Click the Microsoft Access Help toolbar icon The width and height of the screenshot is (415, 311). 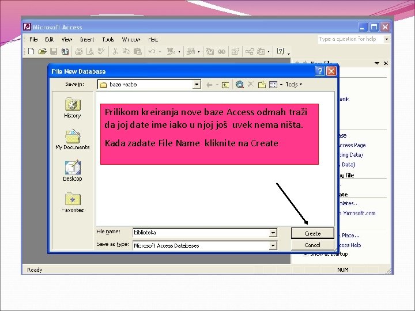(280, 51)
